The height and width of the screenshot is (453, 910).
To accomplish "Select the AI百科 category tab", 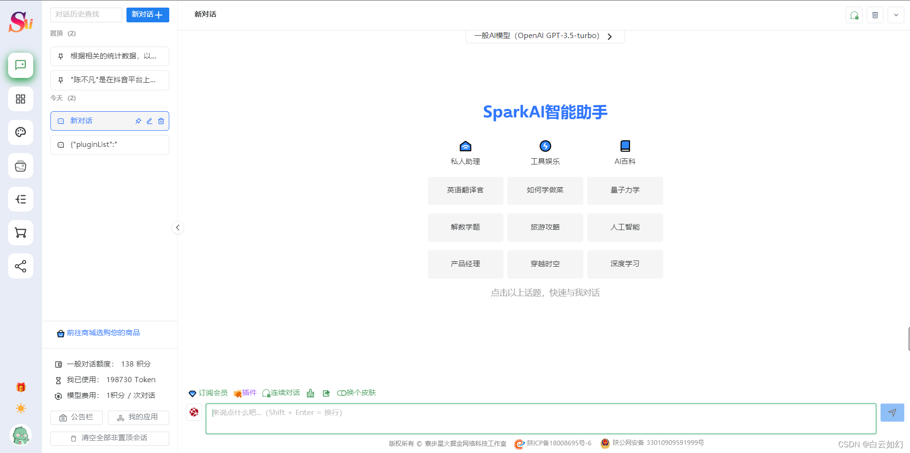I will [x=625, y=153].
